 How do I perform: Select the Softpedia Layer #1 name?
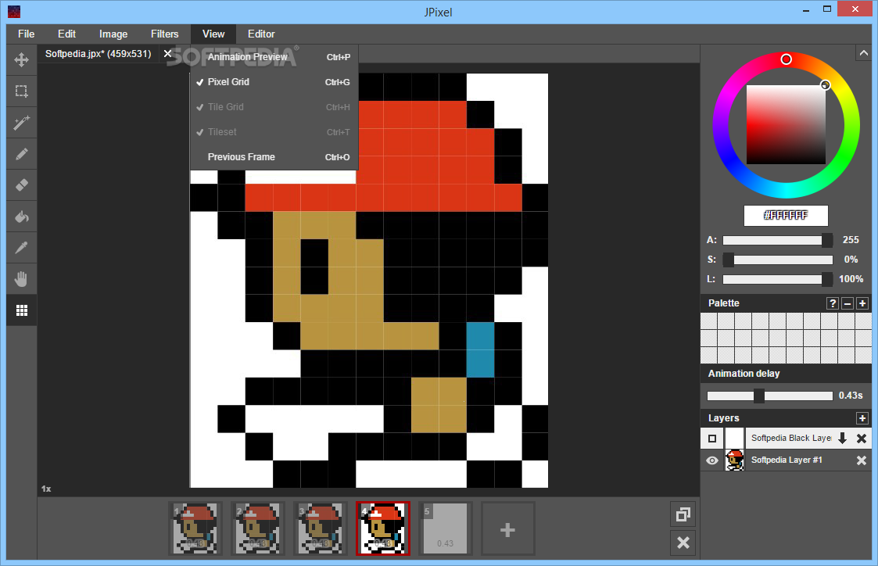pos(787,460)
